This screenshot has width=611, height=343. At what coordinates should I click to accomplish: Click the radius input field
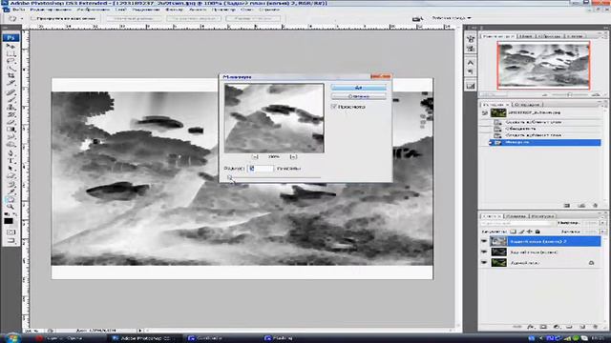[x=261, y=169]
